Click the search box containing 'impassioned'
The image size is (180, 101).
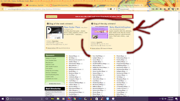[x=134, y=9]
